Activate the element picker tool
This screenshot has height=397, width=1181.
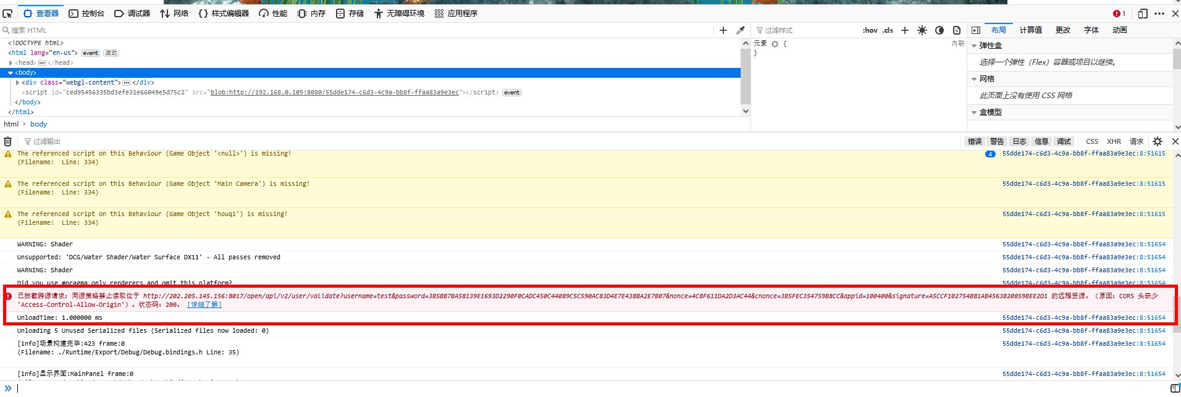[7, 13]
